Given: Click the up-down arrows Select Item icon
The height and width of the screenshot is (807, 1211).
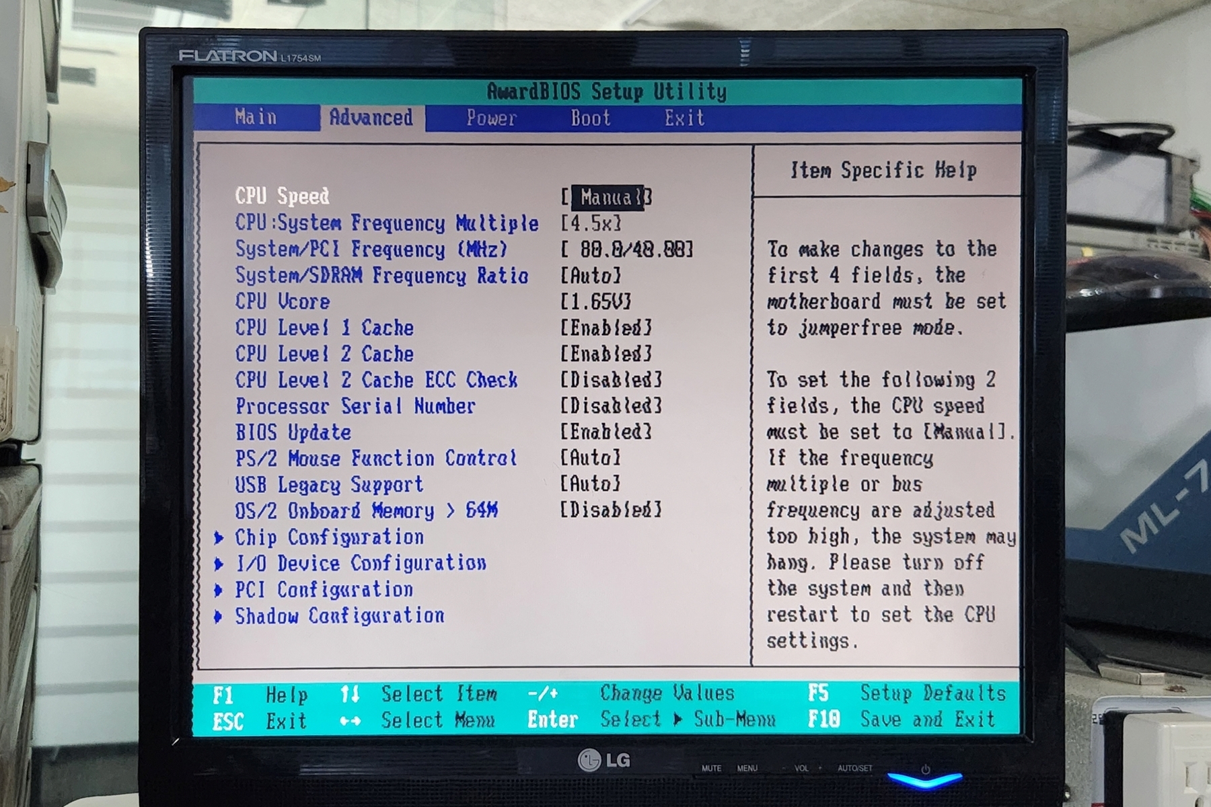Looking at the screenshot, I should tap(350, 694).
